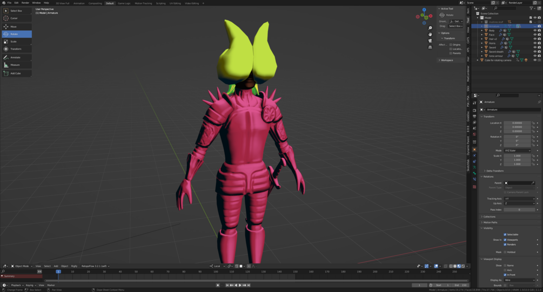Activate the Cursor tool
543x292 pixels.
(17, 18)
